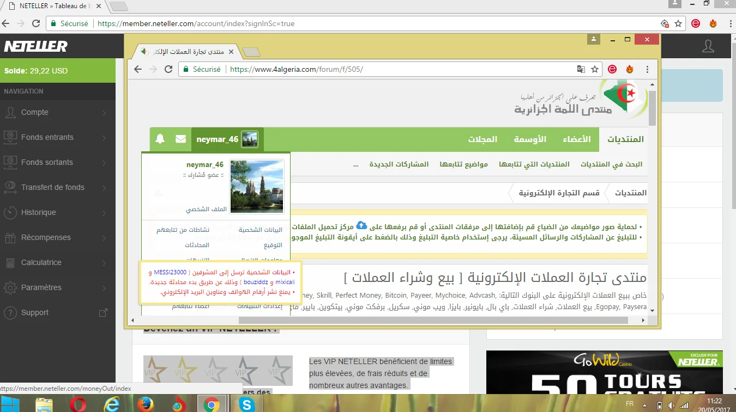Screen dimensions: 736x412
Task: Launch Opera from the taskbar
Action: coord(78,404)
